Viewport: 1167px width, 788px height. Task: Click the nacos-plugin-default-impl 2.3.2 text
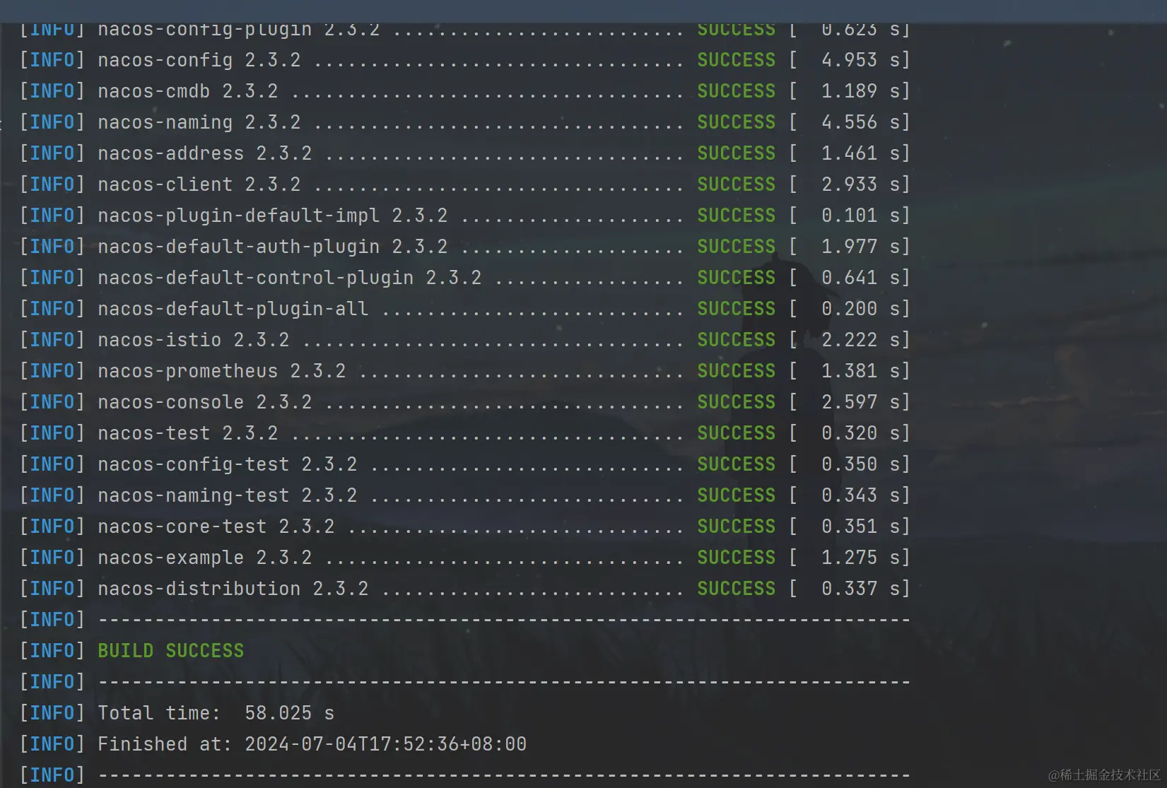[x=272, y=216]
